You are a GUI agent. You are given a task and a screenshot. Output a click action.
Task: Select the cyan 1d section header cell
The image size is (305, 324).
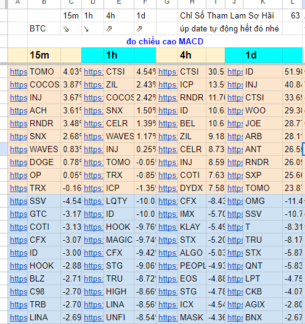click(263, 55)
